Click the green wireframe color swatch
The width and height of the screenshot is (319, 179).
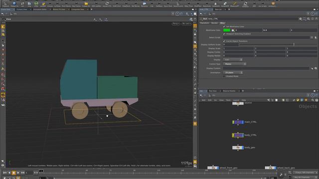coord(227,30)
